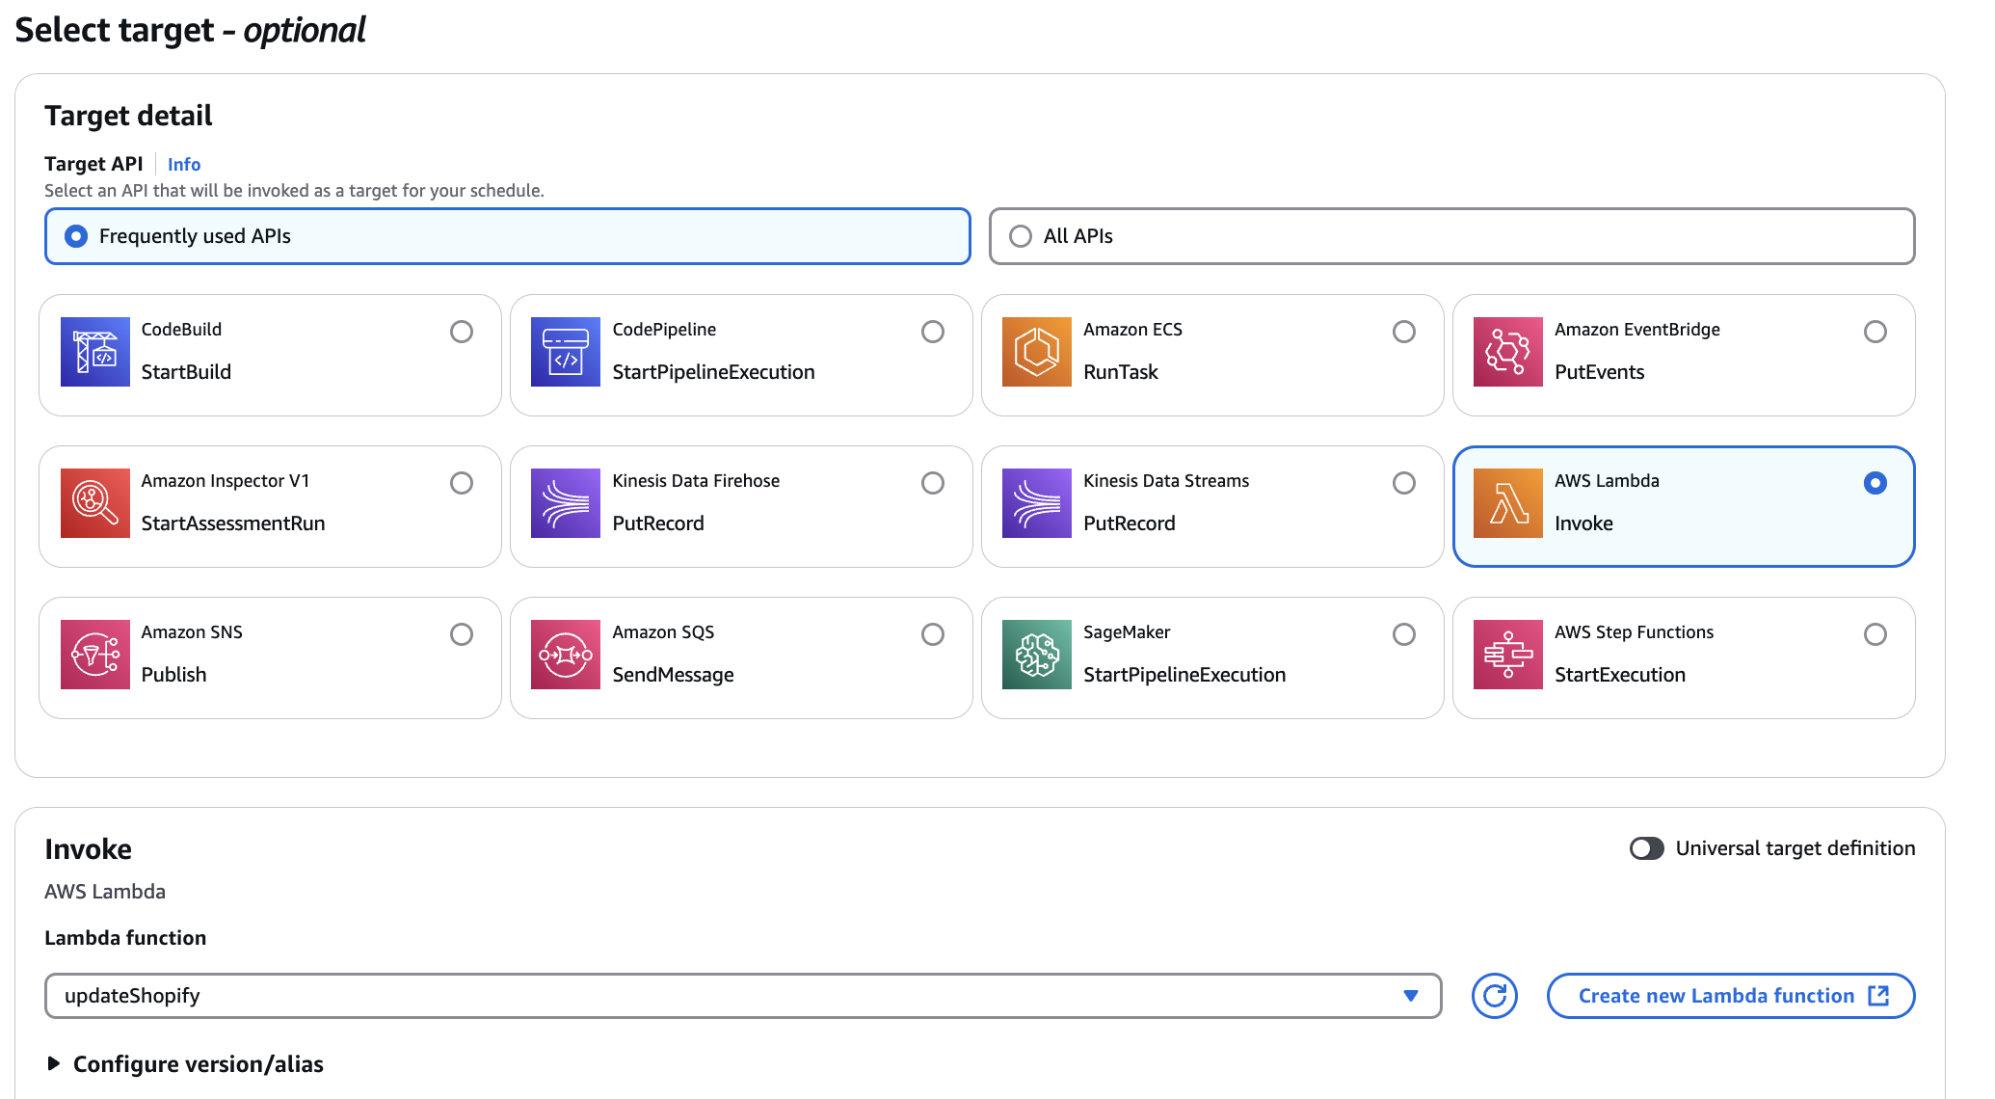
Task: Choose Amazon ECS RunTask radio button
Action: 1404,332
